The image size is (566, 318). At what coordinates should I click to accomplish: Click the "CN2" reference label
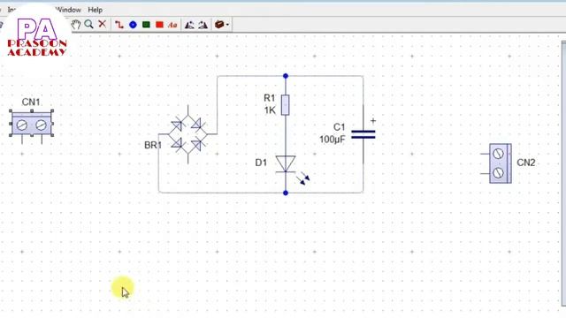point(526,163)
